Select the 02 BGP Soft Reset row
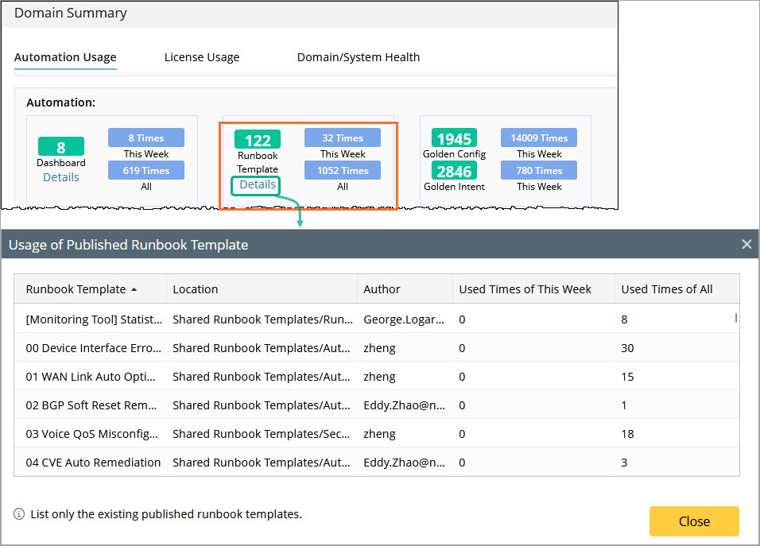Image resolution: width=760 pixels, height=546 pixels. click(x=92, y=405)
